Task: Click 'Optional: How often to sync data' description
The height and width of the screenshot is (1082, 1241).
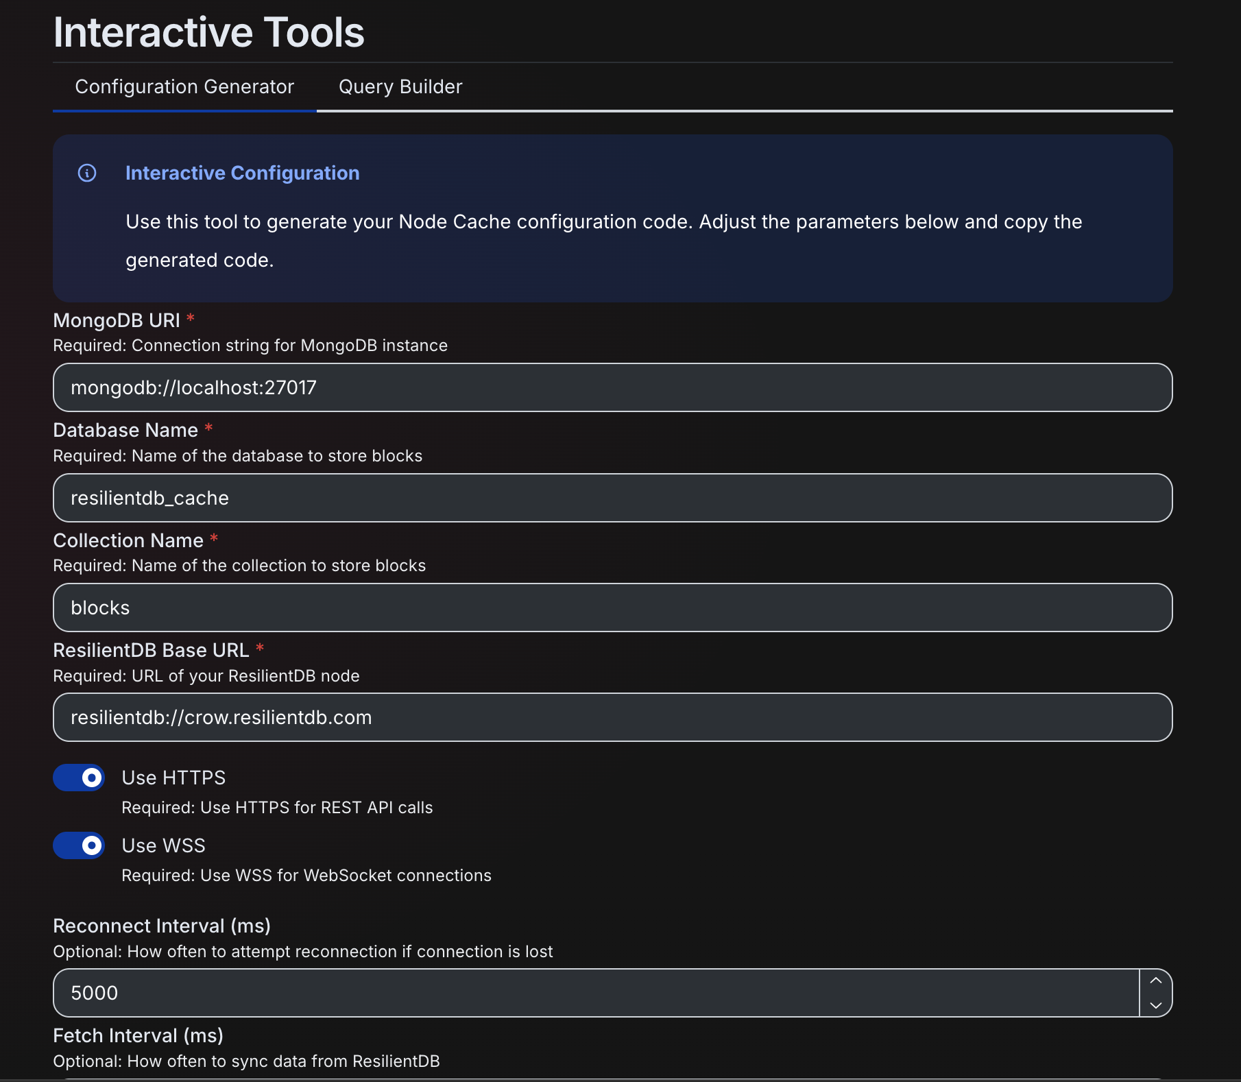Action: [247, 1061]
